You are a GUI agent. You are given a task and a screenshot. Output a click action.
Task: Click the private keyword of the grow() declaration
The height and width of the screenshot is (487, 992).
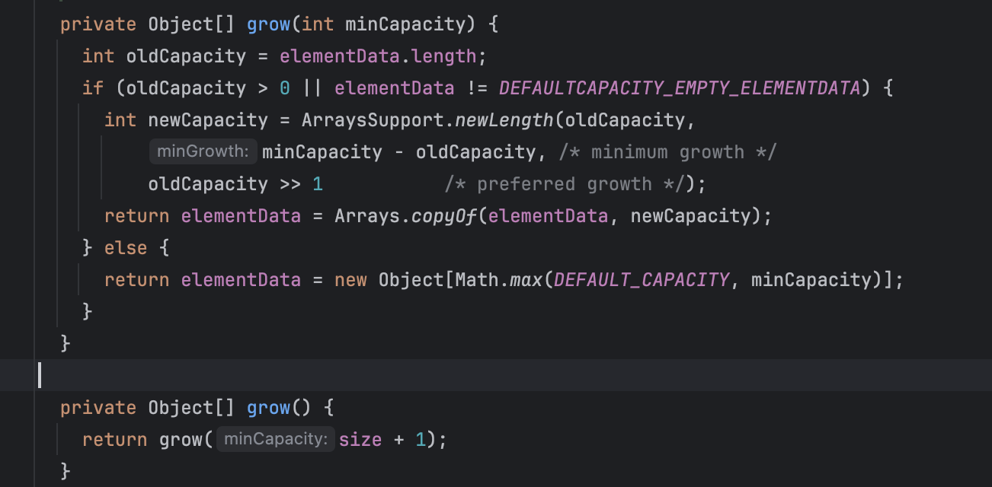coord(98,408)
